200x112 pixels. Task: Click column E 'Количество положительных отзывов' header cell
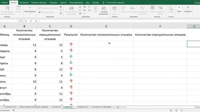(x=106, y=35)
